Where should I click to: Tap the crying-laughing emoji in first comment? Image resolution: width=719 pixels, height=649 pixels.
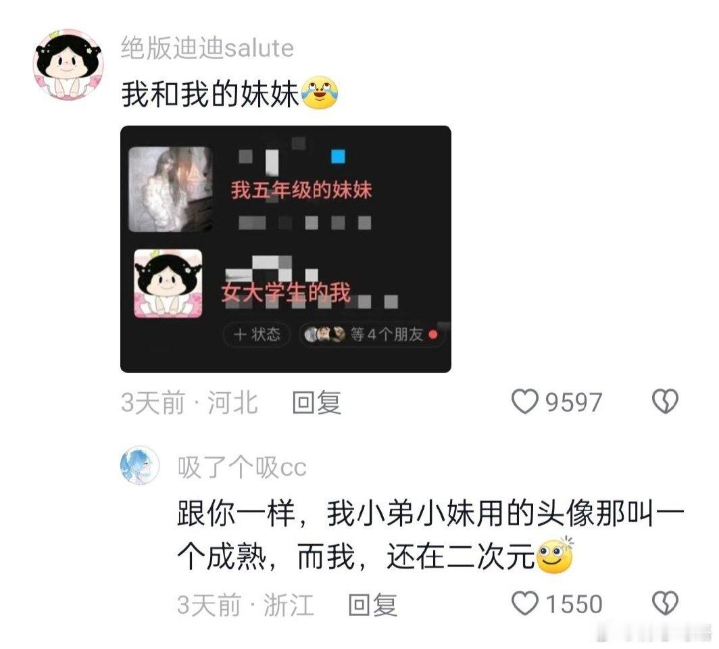pyautogui.click(x=320, y=93)
